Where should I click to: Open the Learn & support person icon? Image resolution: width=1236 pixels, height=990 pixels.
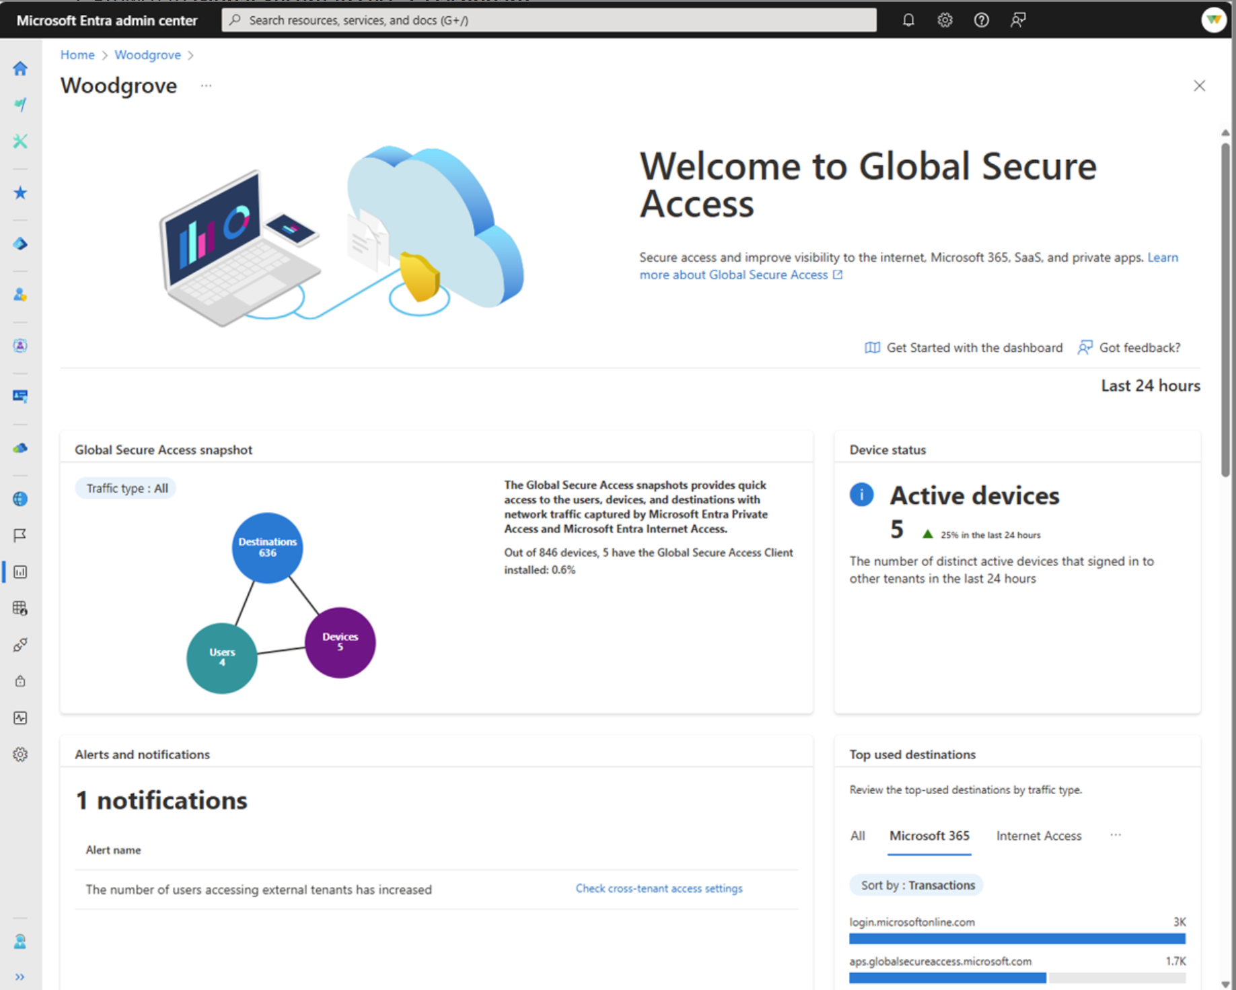[20, 942]
